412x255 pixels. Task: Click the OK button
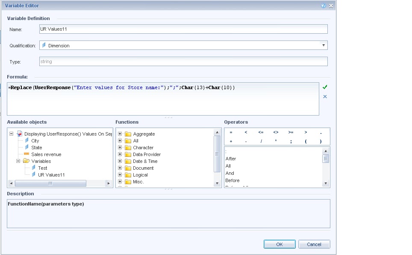pos(279,244)
